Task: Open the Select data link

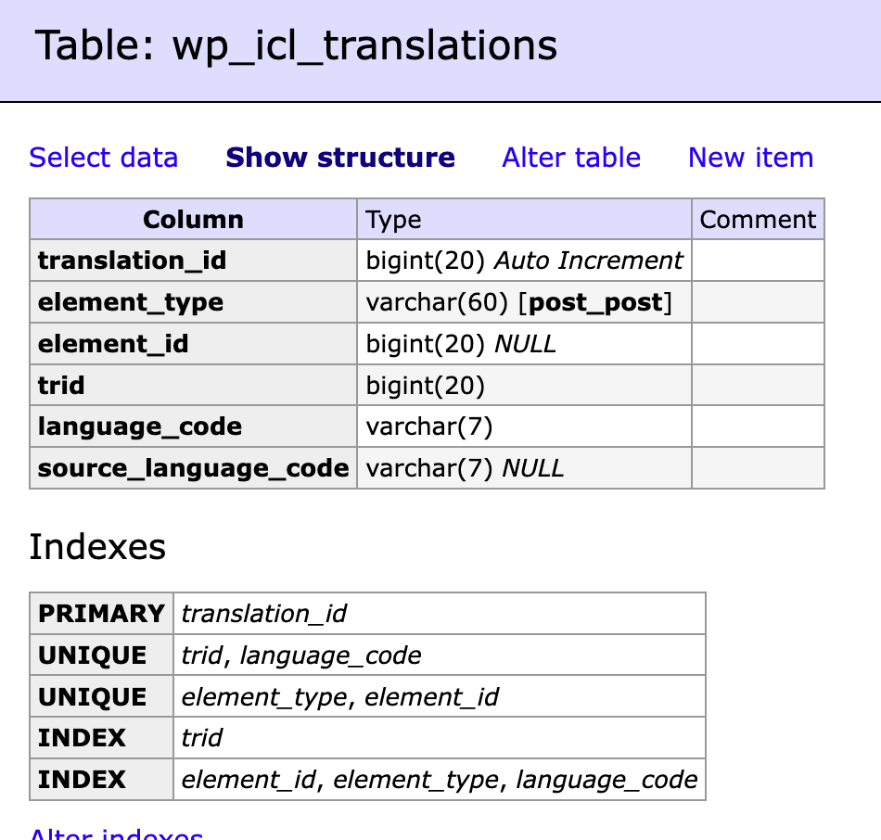Action: click(103, 158)
